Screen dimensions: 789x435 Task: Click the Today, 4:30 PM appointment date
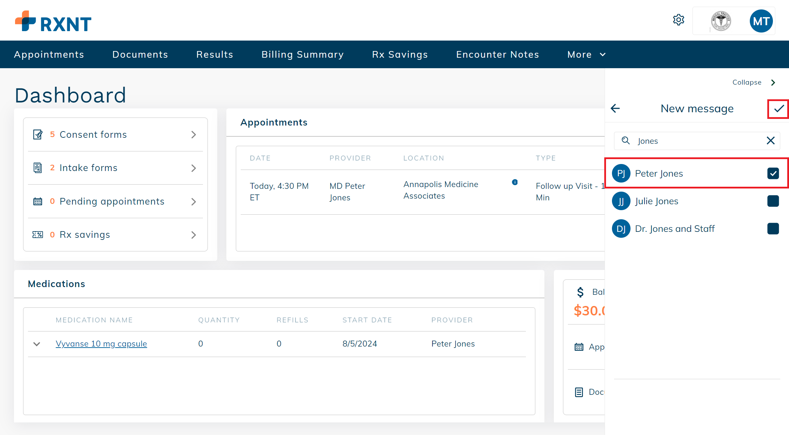point(279,192)
